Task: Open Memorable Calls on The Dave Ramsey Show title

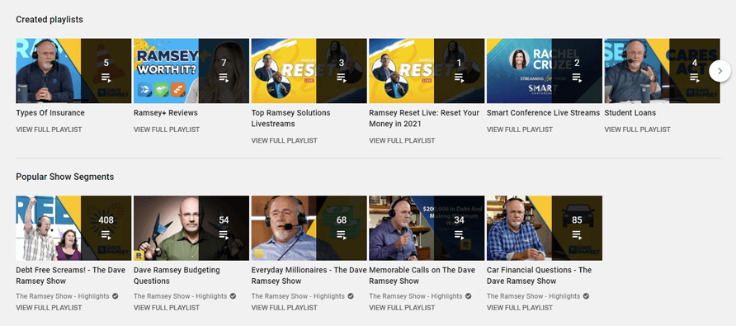Action: coord(422,276)
